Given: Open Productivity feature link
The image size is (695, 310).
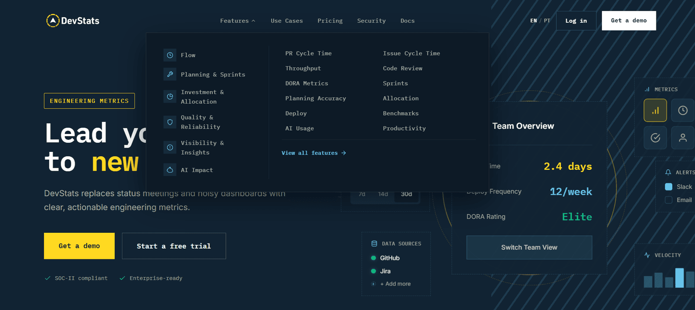Looking at the screenshot, I should point(404,128).
